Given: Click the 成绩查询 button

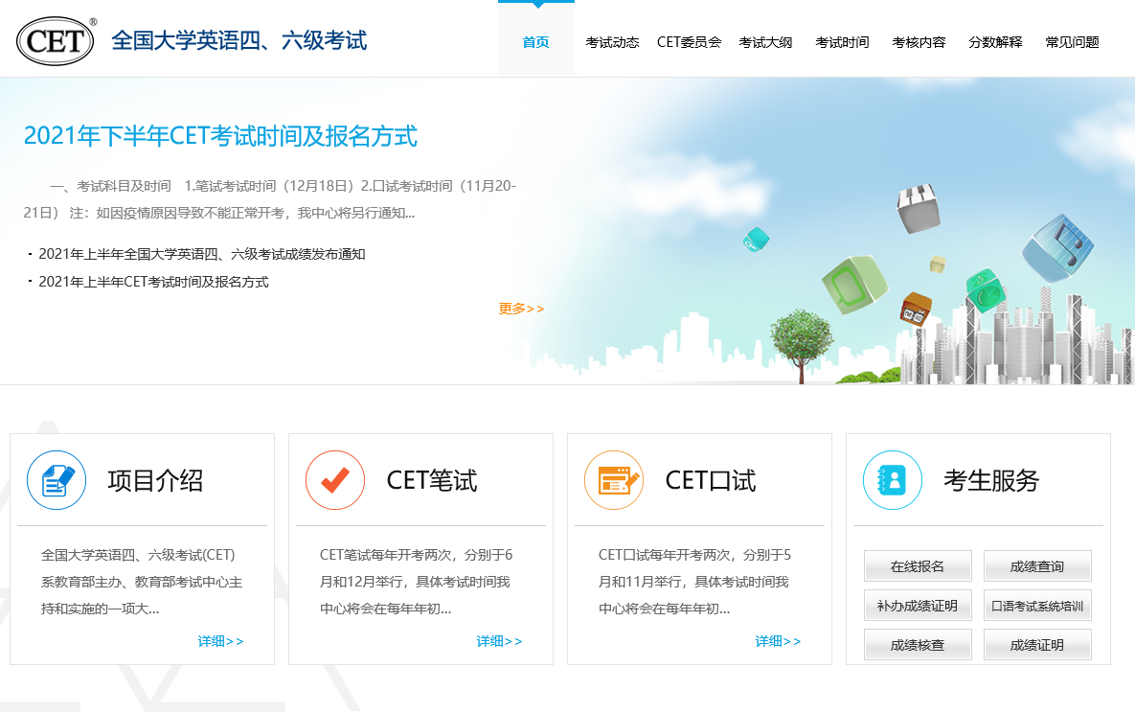Looking at the screenshot, I should pyautogui.click(x=1037, y=566).
